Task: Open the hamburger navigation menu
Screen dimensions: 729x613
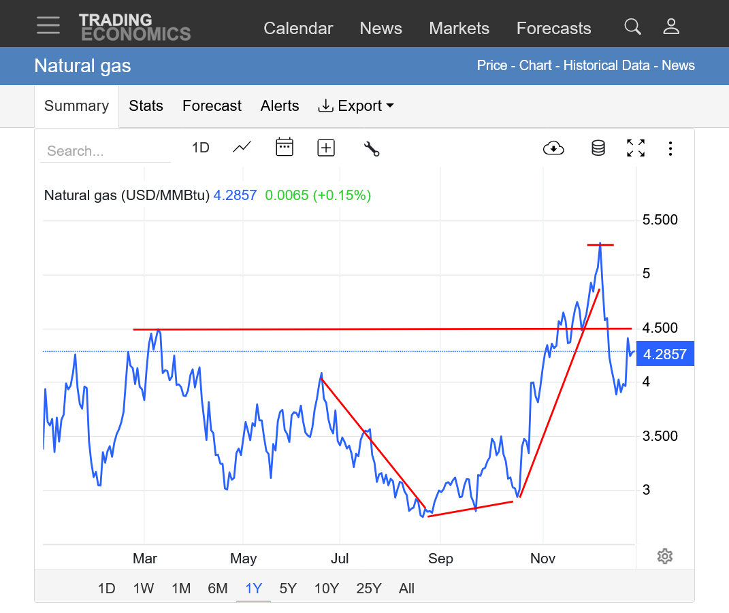Action: pyautogui.click(x=48, y=25)
